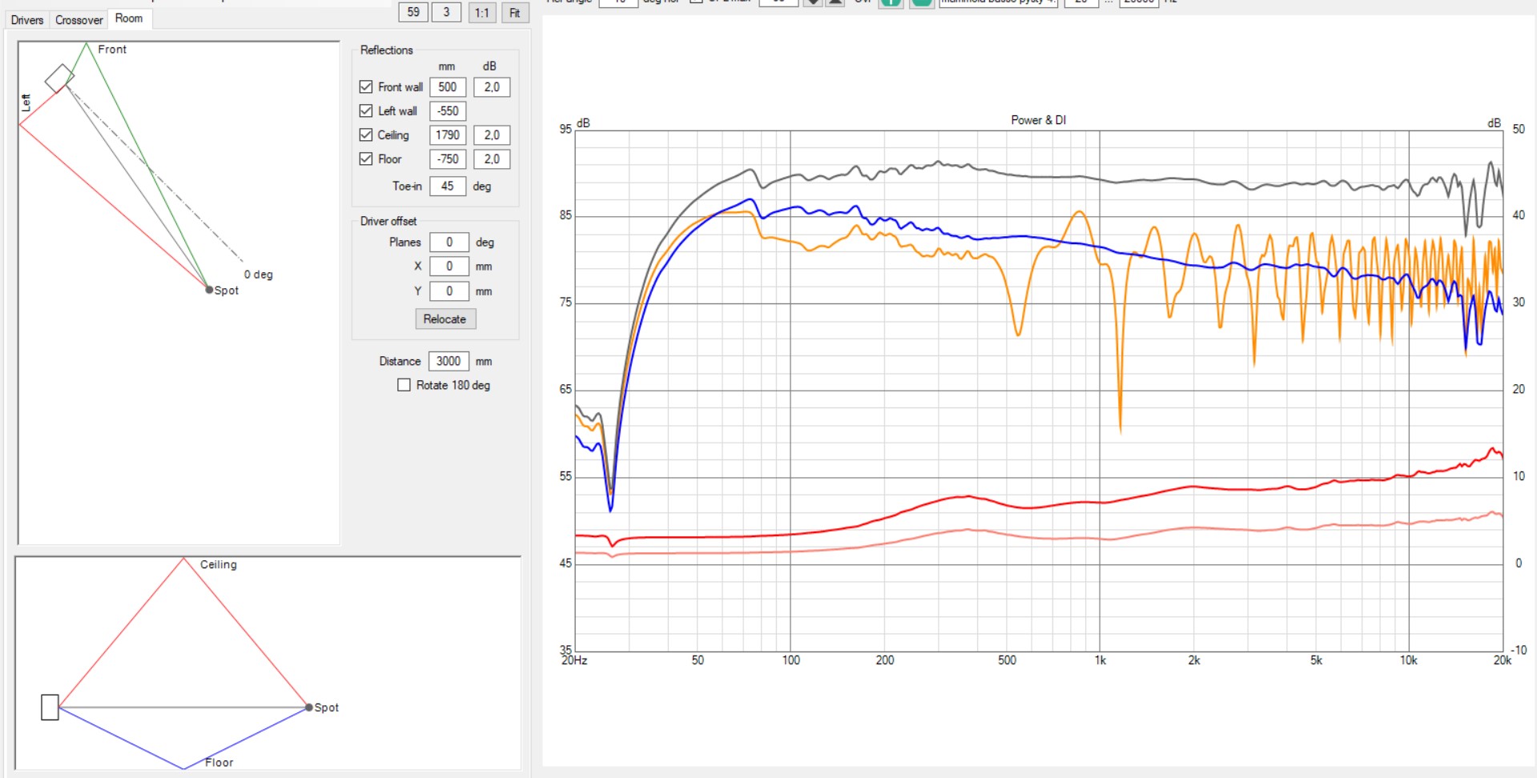Click the 1:1 zoom button
The image size is (1537, 778).
click(x=481, y=13)
